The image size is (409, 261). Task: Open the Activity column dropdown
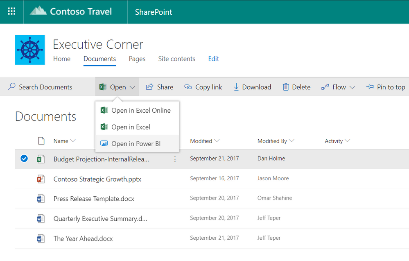point(347,141)
